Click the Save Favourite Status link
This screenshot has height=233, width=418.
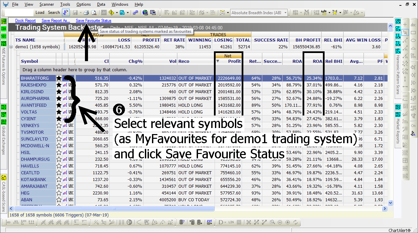[x=93, y=21]
